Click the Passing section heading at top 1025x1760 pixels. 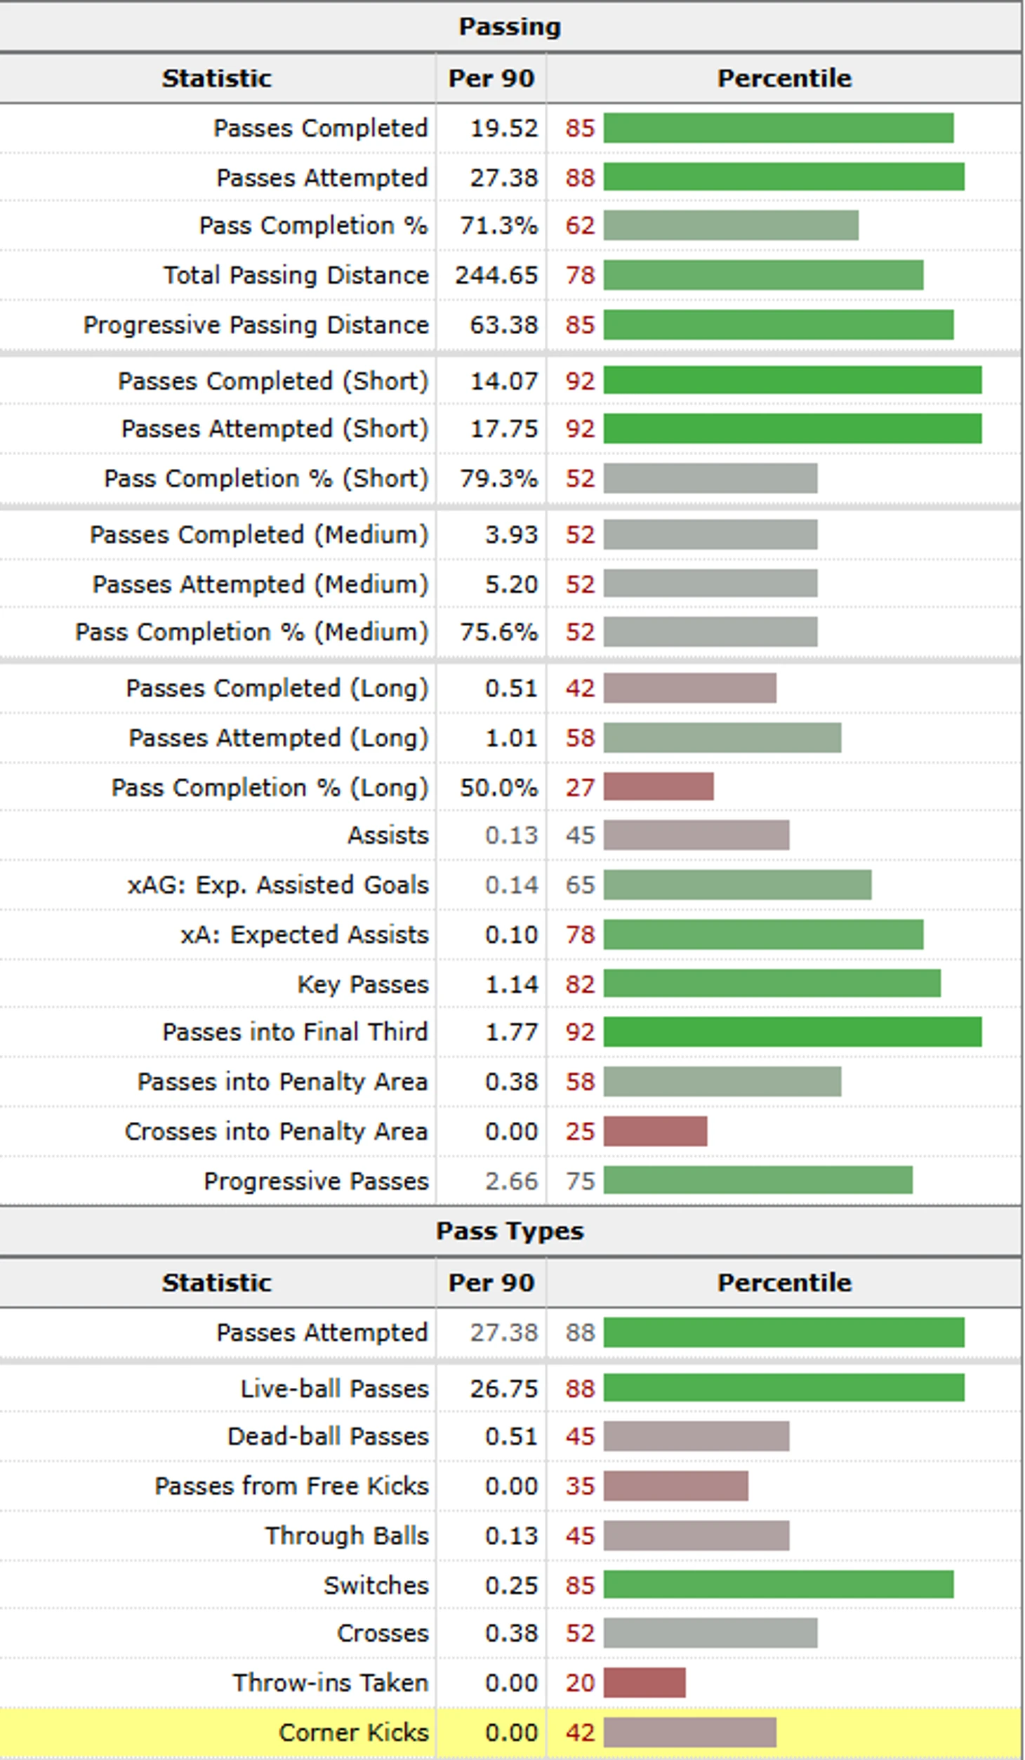(x=510, y=27)
